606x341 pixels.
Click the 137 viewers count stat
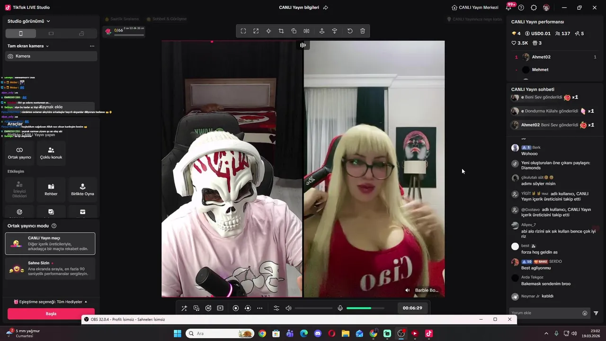(x=562, y=34)
